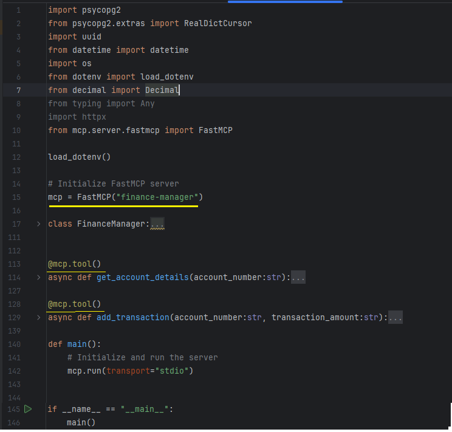This screenshot has width=452, height=432.
Task: Click folded ellipsis after get_account_details signature
Action: pyautogui.click(x=298, y=278)
